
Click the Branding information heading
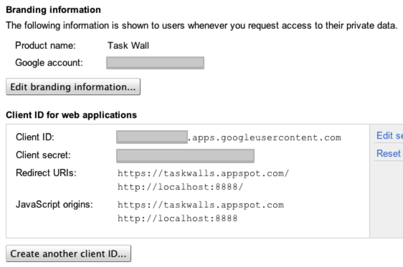[53, 10]
